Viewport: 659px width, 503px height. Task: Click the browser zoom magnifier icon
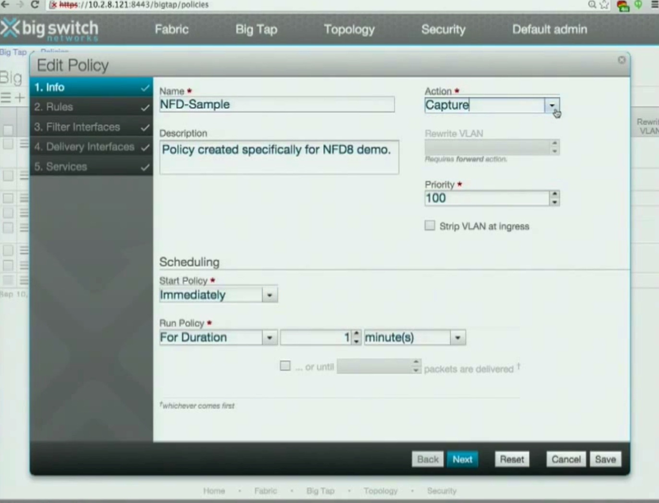click(592, 5)
